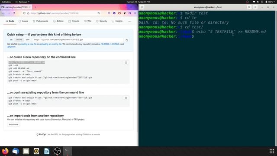Image resolution: width=277 pixels, height=156 pixels.
Task: Open the purple screenshot extension icon
Action: coord(130,13)
